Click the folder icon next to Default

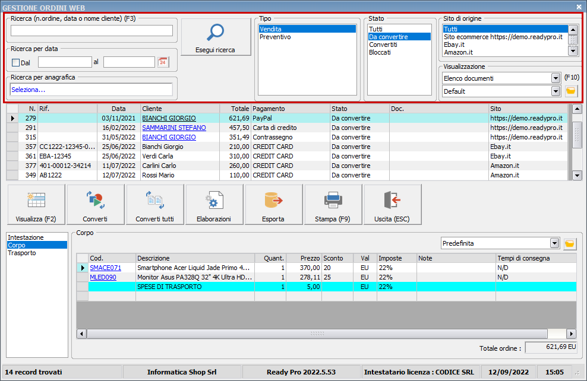click(571, 91)
